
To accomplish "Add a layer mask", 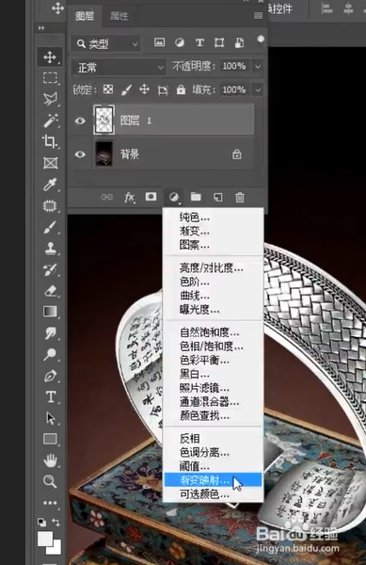I will coord(151,197).
